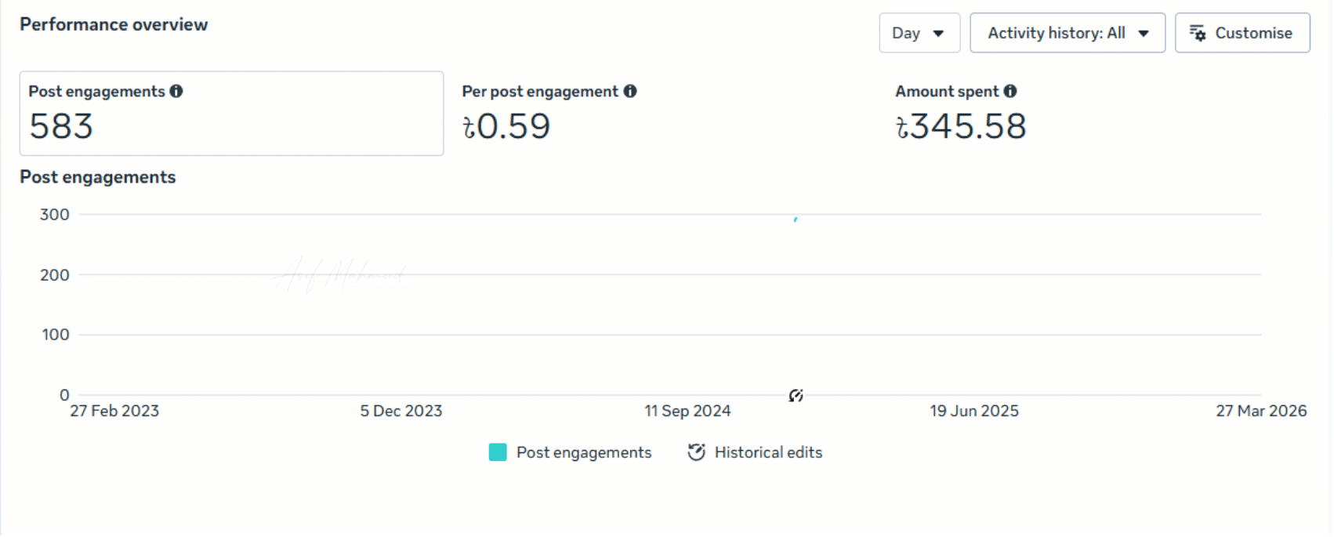Click the teal data point near 300
This screenshot has height=537, width=1334.
coord(796,220)
